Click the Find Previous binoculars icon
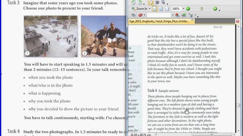Screen dimensions: 243x136 177,15
